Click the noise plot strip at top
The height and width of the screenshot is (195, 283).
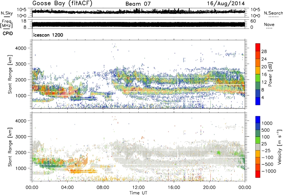tap(138, 13)
